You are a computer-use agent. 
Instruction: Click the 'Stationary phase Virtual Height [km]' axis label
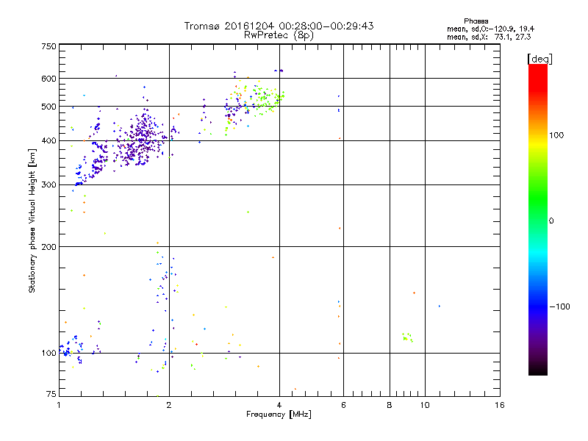32,221
